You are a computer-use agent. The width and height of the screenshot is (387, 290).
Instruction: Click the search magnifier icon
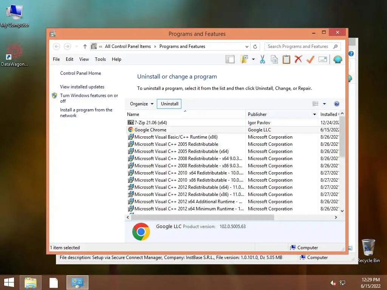(x=335, y=46)
